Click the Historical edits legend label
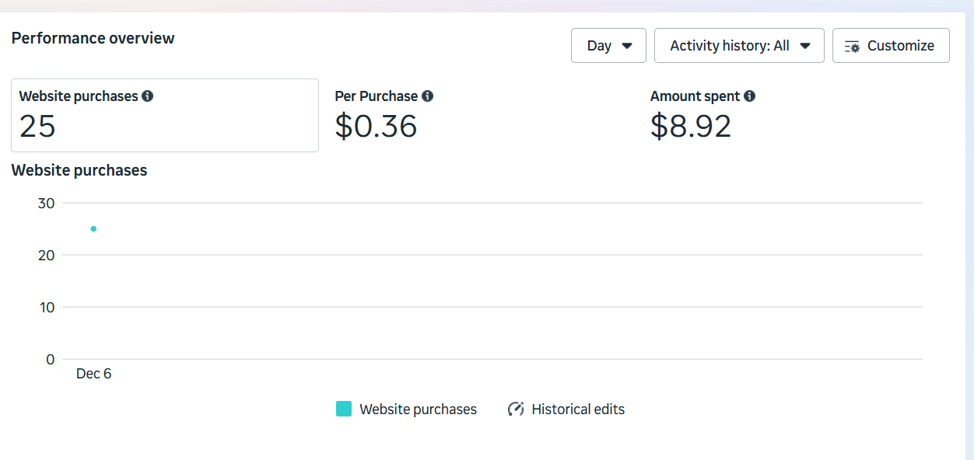974x460 pixels. click(x=577, y=409)
